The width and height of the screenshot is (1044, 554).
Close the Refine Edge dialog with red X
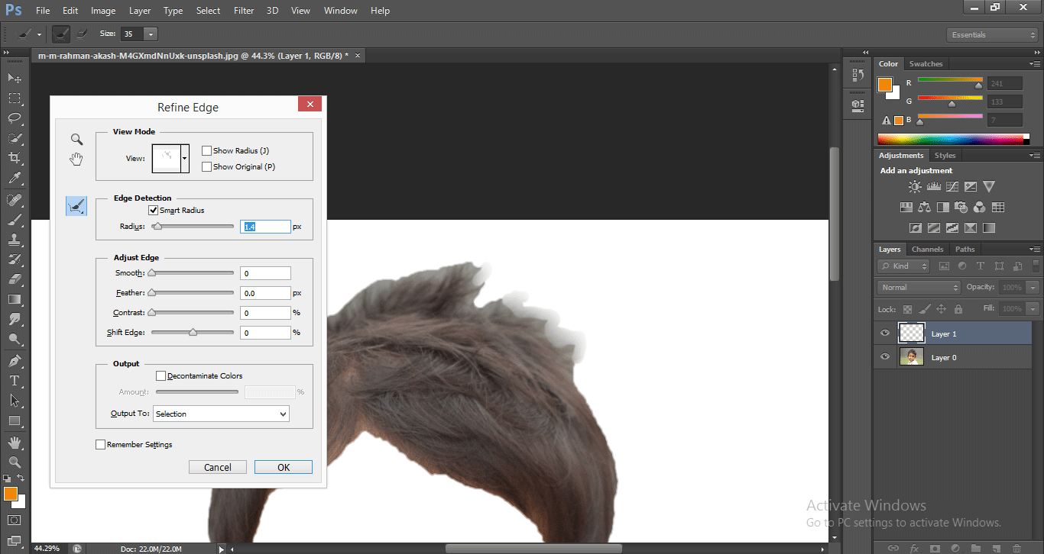[x=310, y=105]
